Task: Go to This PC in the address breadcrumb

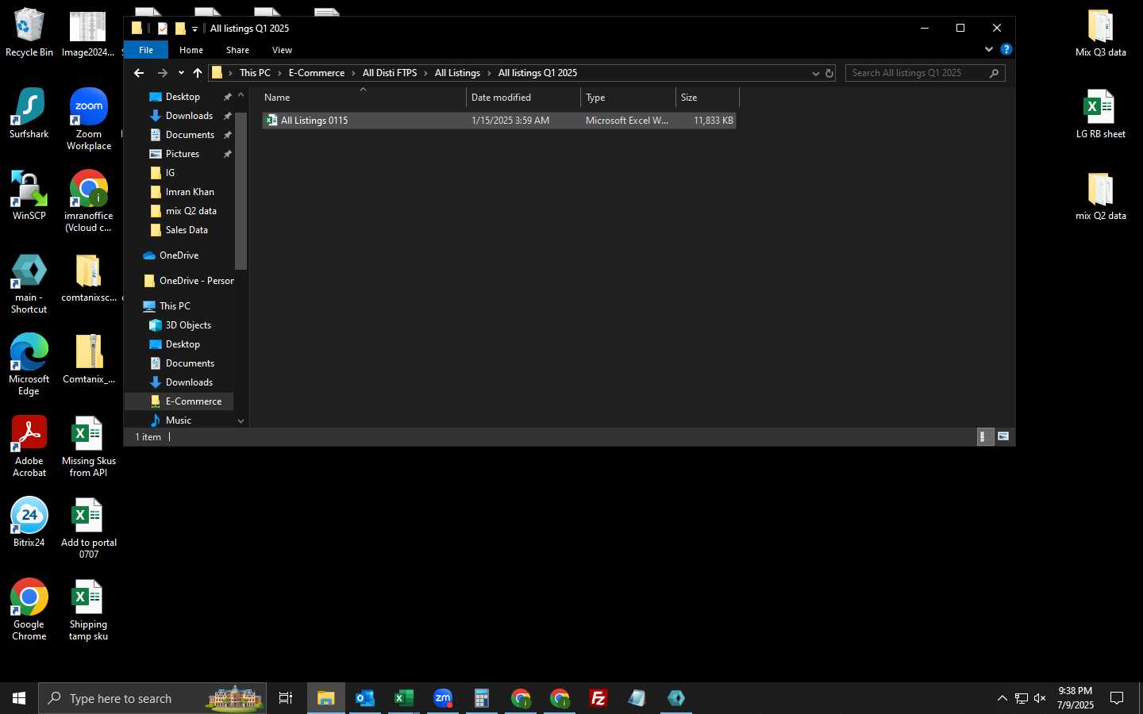Action: (x=255, y=73)
